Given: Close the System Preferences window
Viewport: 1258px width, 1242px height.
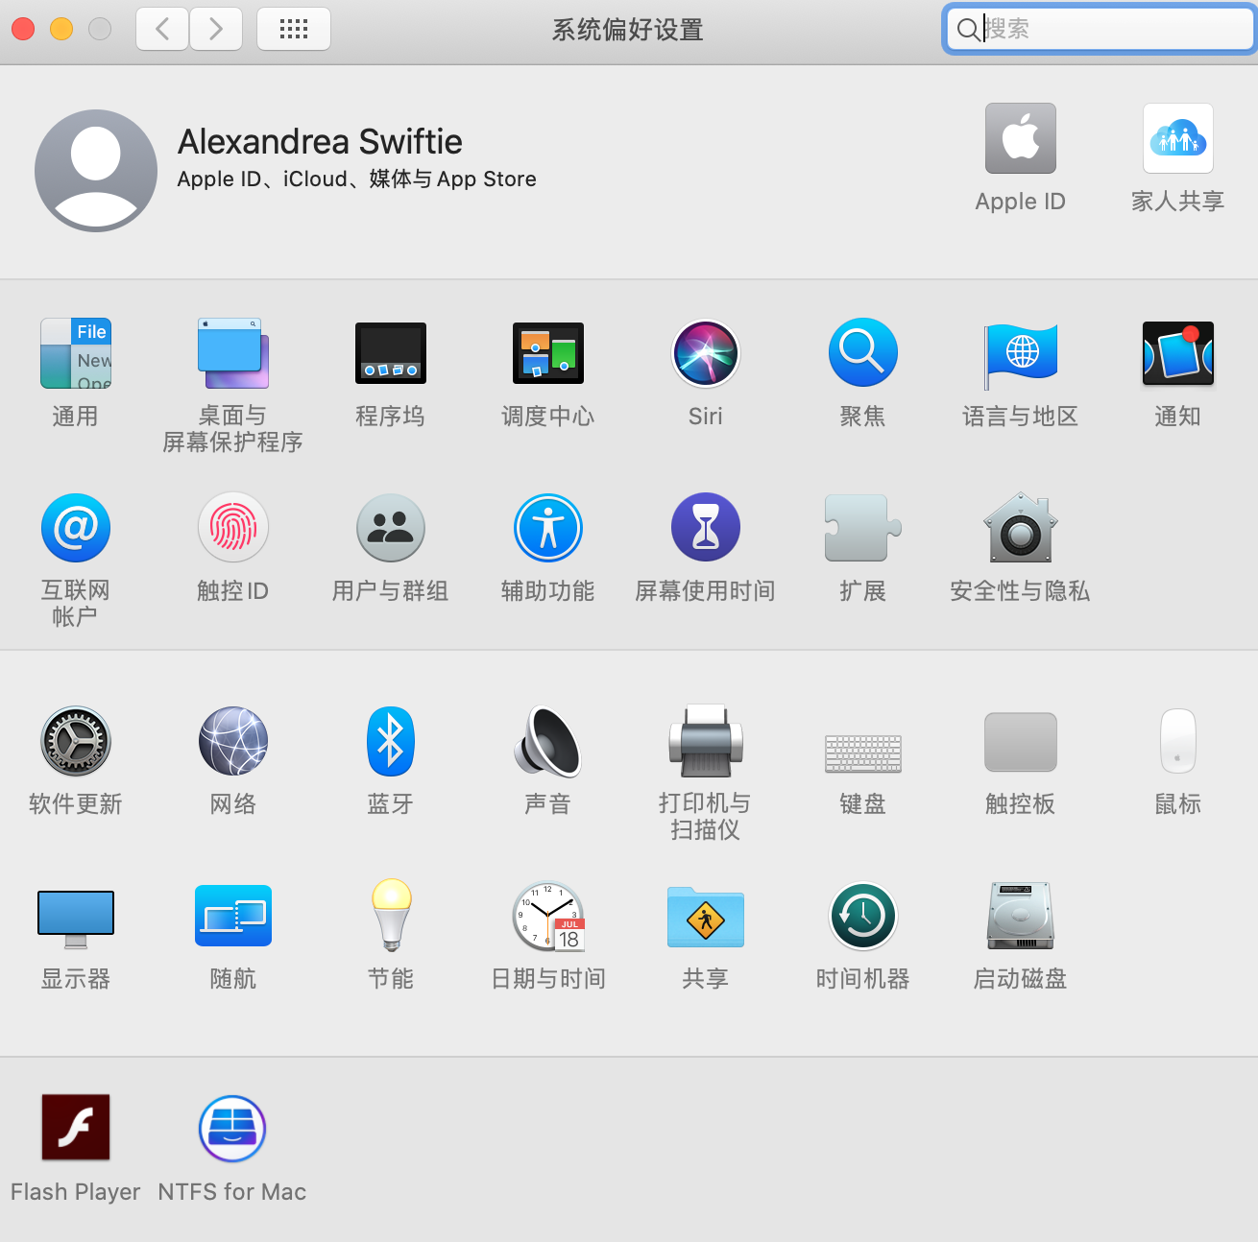Looking at the screenshot, I should coord(23,29).
